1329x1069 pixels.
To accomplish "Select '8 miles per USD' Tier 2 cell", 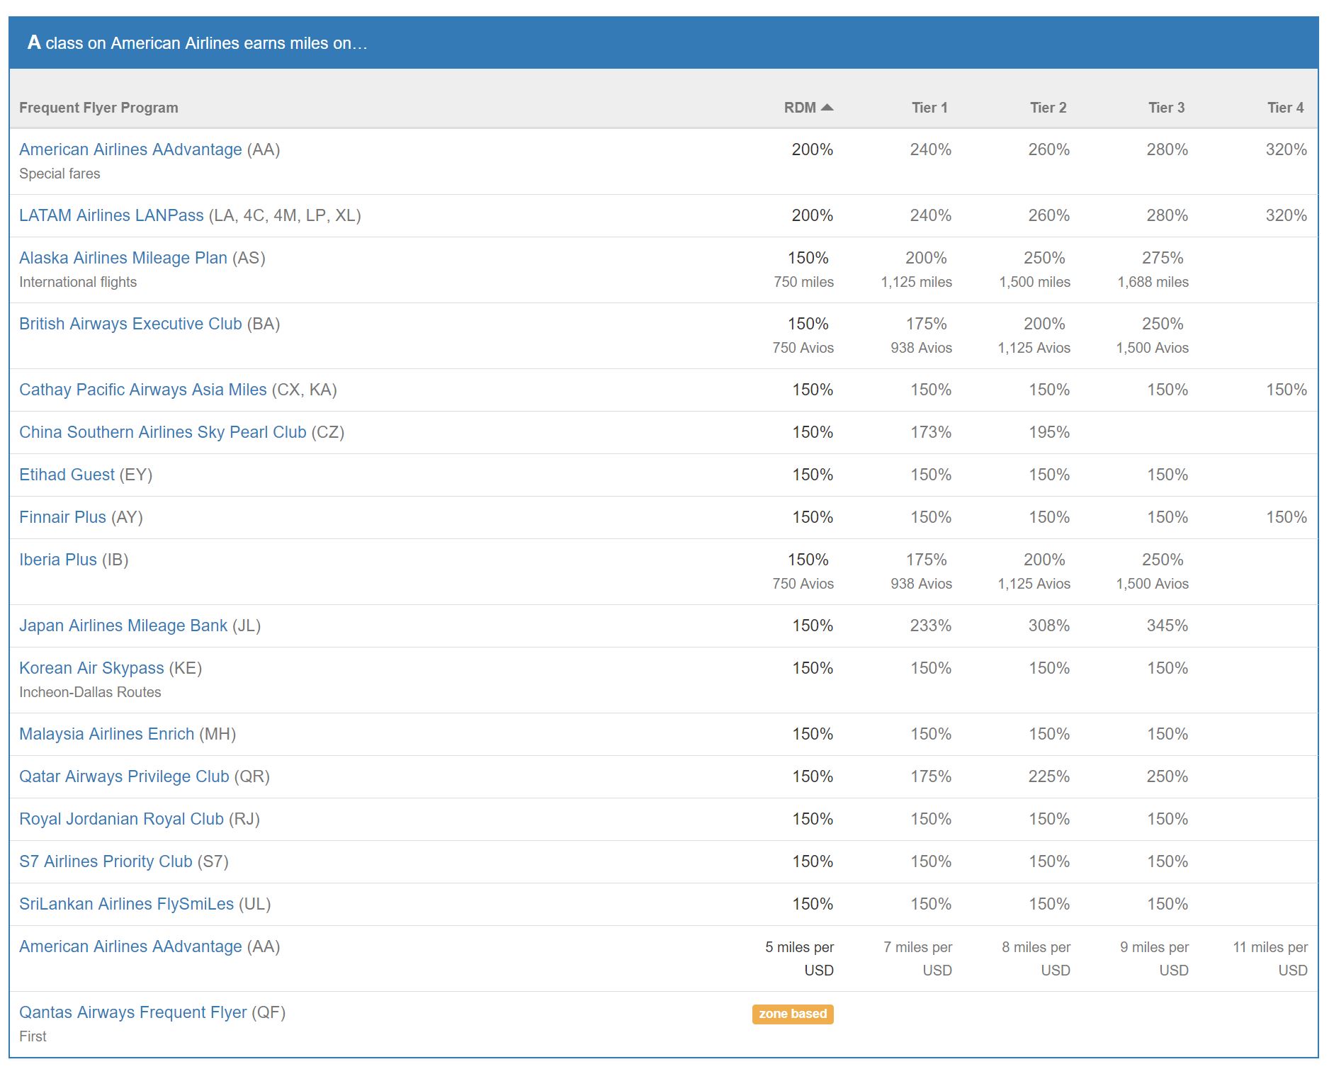I will 1036,958.
